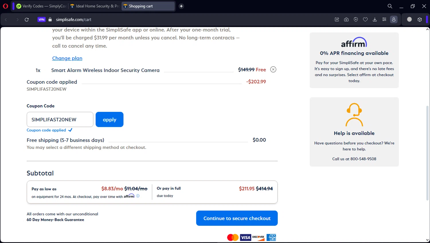Click the Help is available heading
This screenshot has height=243, width=430.
(354, 133)
